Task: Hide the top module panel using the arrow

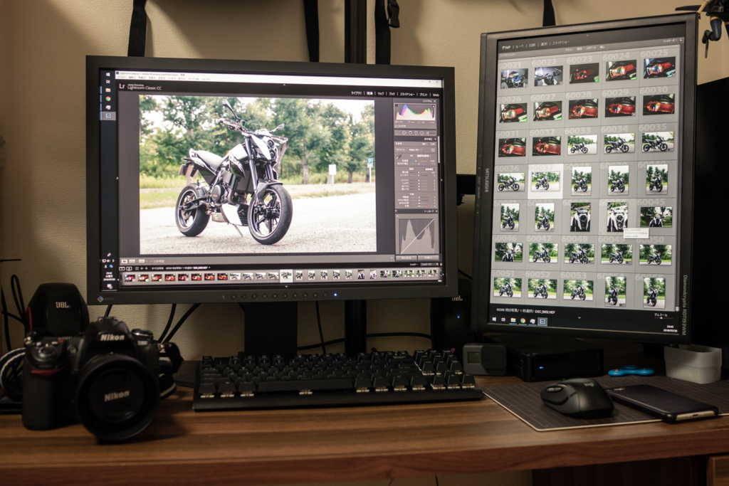Action: point(285,85)
